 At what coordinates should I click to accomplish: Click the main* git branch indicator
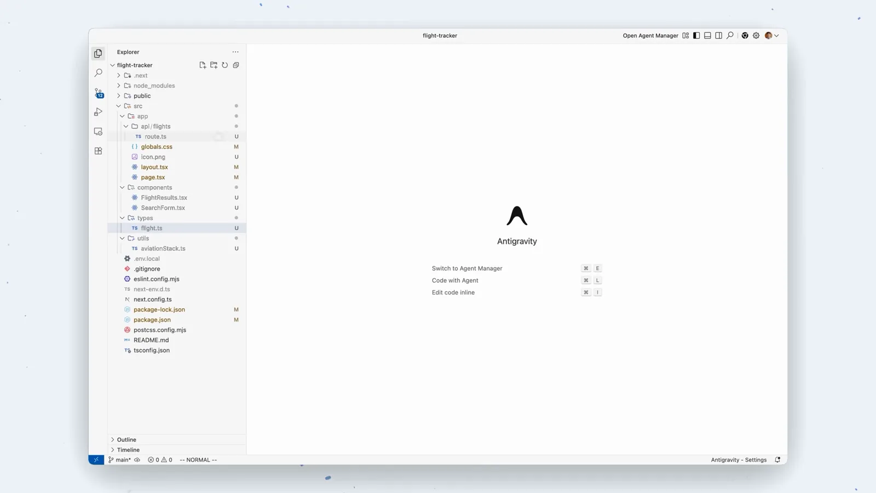point(120,460)
